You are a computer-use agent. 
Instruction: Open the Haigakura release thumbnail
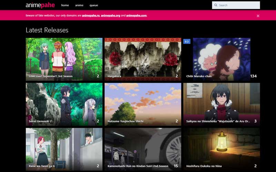143,59
